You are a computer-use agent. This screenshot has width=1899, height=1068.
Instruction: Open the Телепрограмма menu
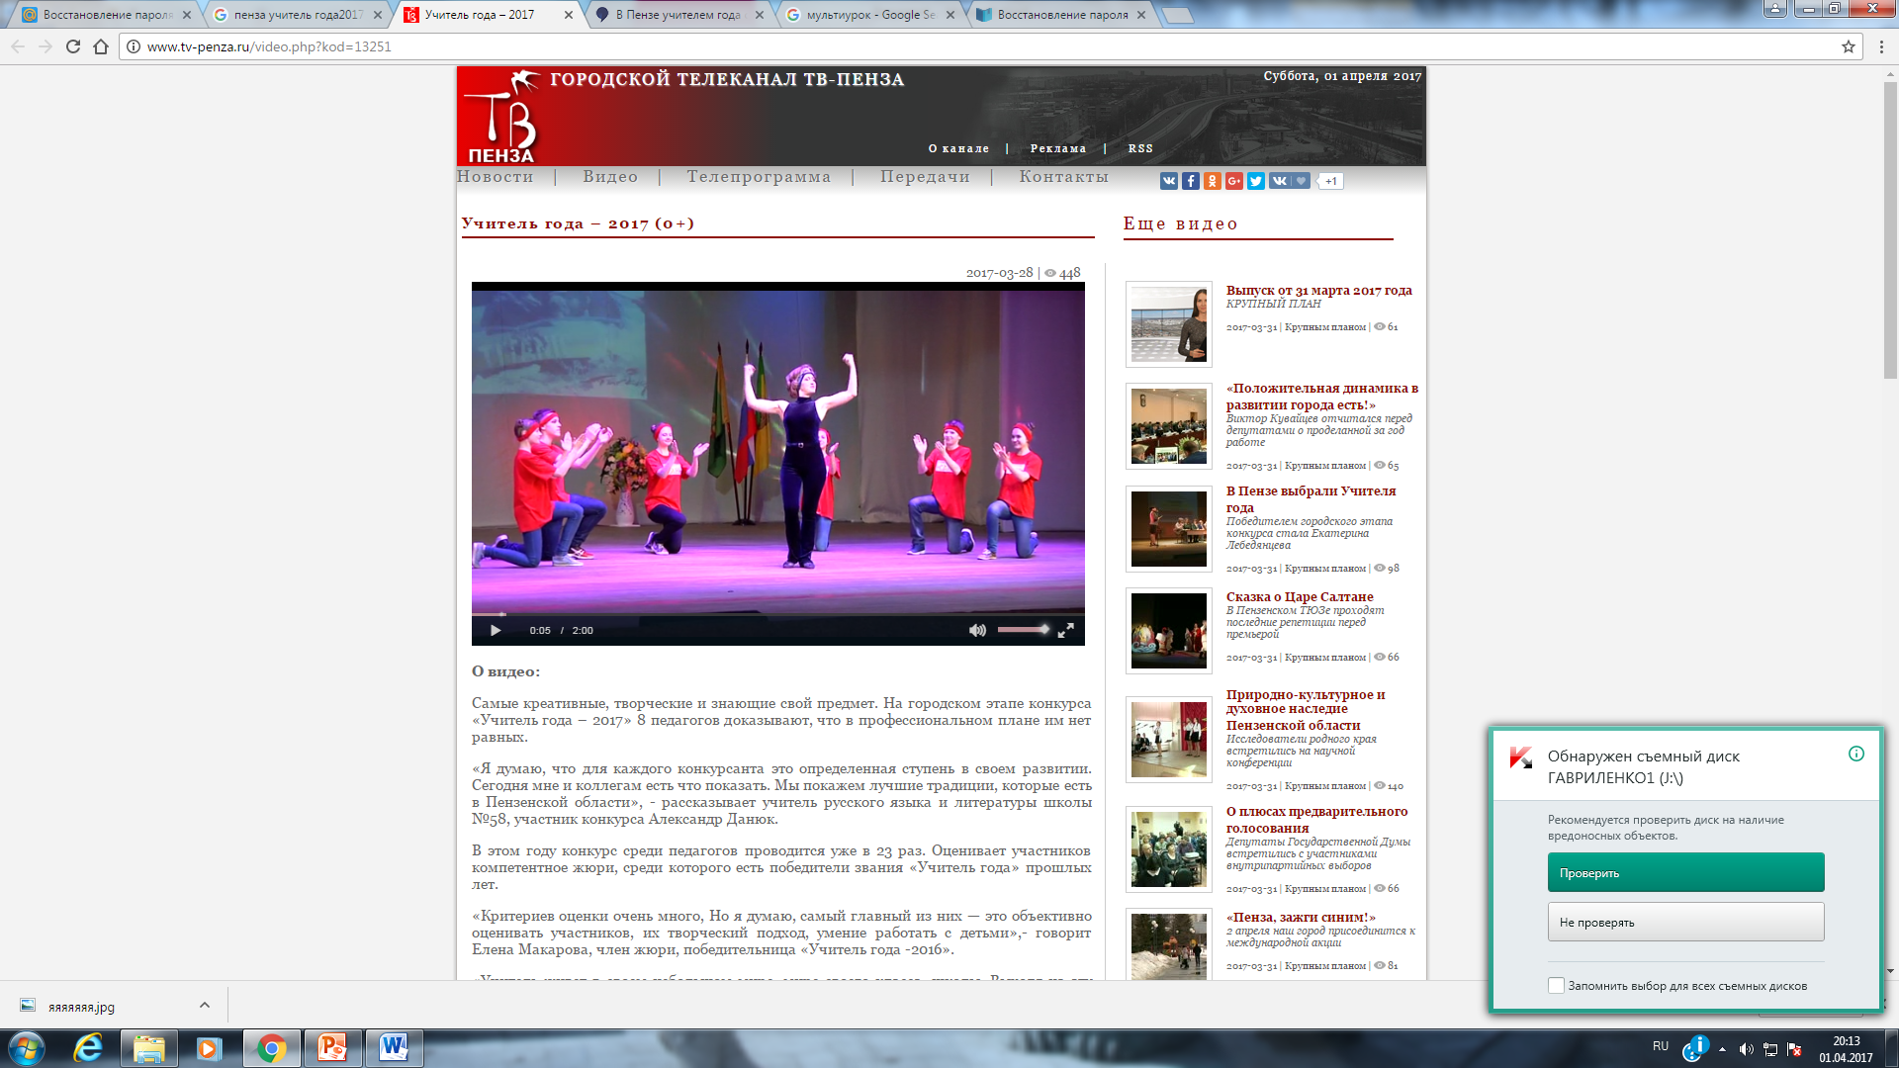click(x=759, y=177)
